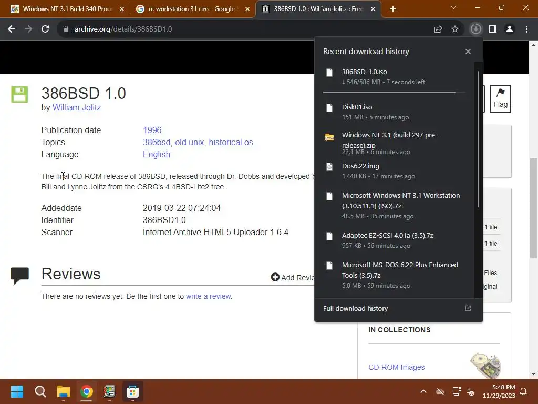Click the download list scrollbar
This screenshot has height=404, width=538.
pos(478,139)
